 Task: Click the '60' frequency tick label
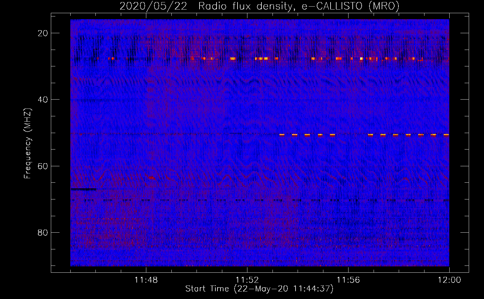pos(43,166)
